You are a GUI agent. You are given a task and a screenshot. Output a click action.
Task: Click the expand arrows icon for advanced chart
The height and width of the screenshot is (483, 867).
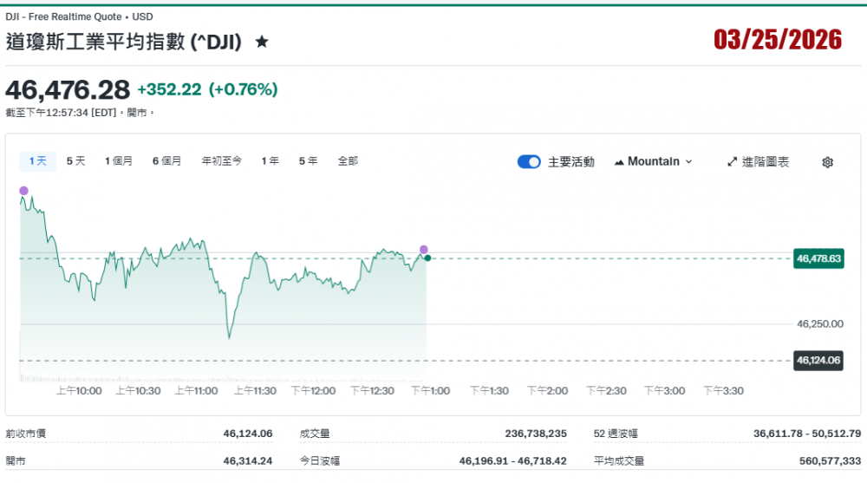[732, 162]
